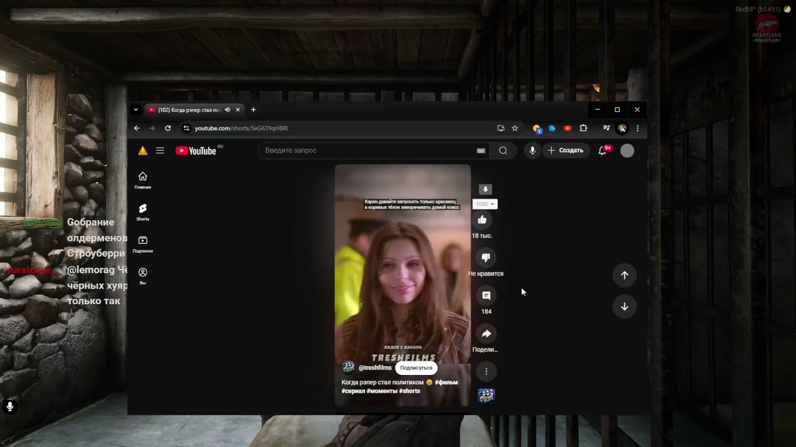This screenshot has width=796, height=447.
Task: Go forward in browser history
Action: 152,128
